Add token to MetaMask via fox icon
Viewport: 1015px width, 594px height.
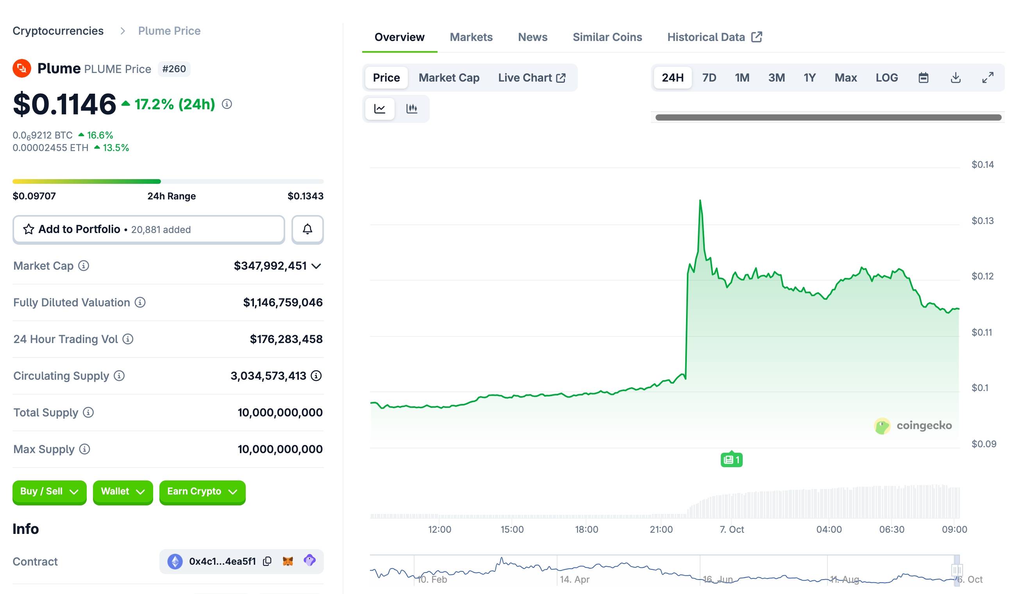click(x=288, y=561)
